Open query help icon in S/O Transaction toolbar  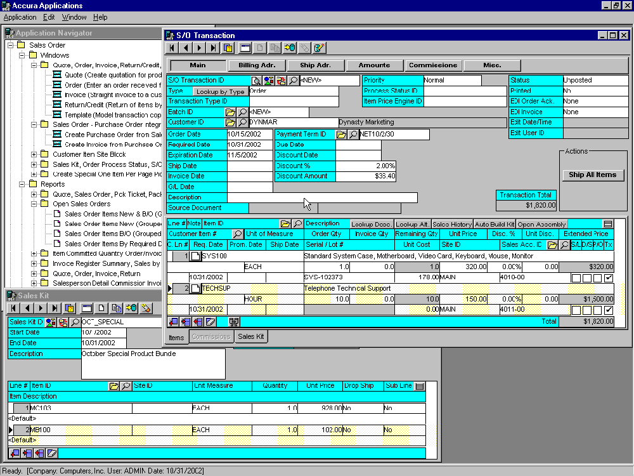pyautogui.click(x=228, y=48)
